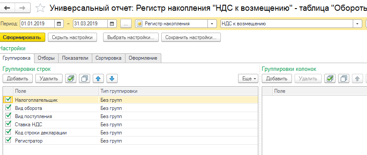Image resolution: width=367 pixels, height=155 pixels.
Task: Select the Ставка НДС row
Action: click(x=130, y=124)
